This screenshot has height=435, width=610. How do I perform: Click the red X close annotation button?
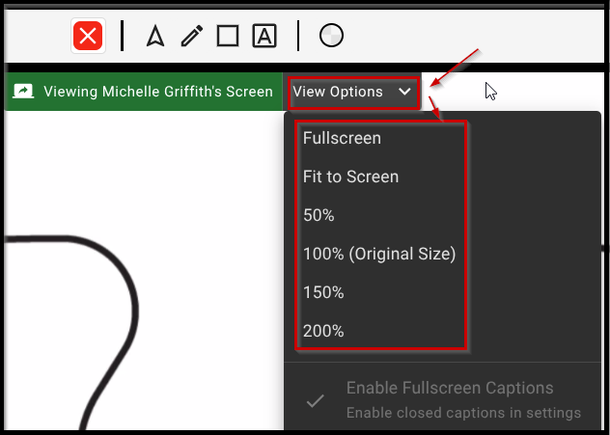(x=88, y=36)
